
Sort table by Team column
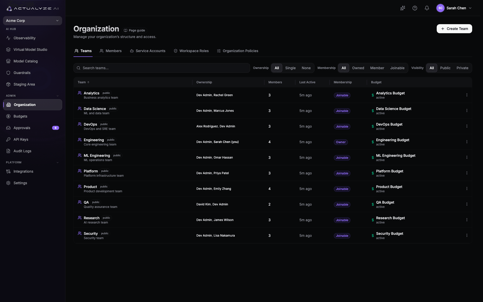click(84, 82)
